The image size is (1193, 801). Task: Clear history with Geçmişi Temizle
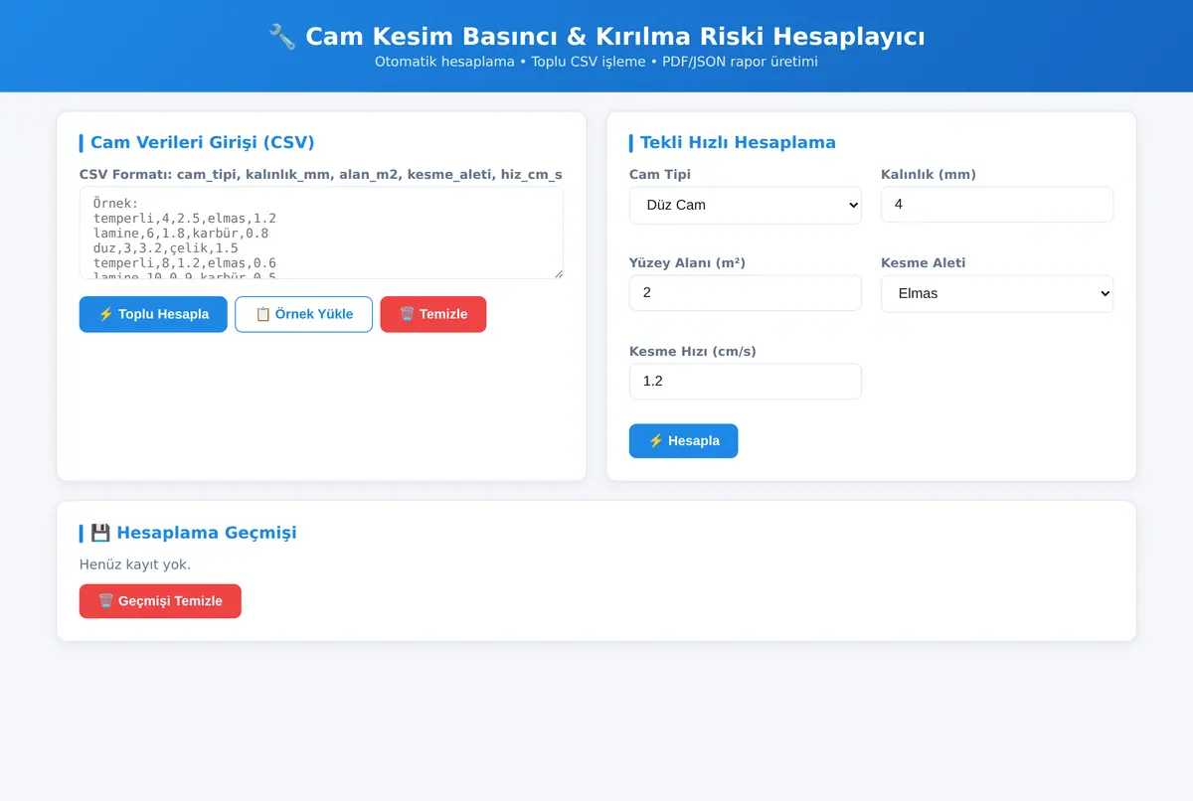click(x=160, y=601)
